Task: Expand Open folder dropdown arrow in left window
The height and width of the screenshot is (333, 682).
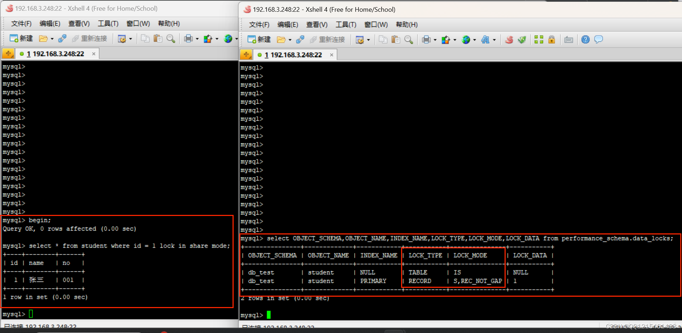Action: coord(52,39)
